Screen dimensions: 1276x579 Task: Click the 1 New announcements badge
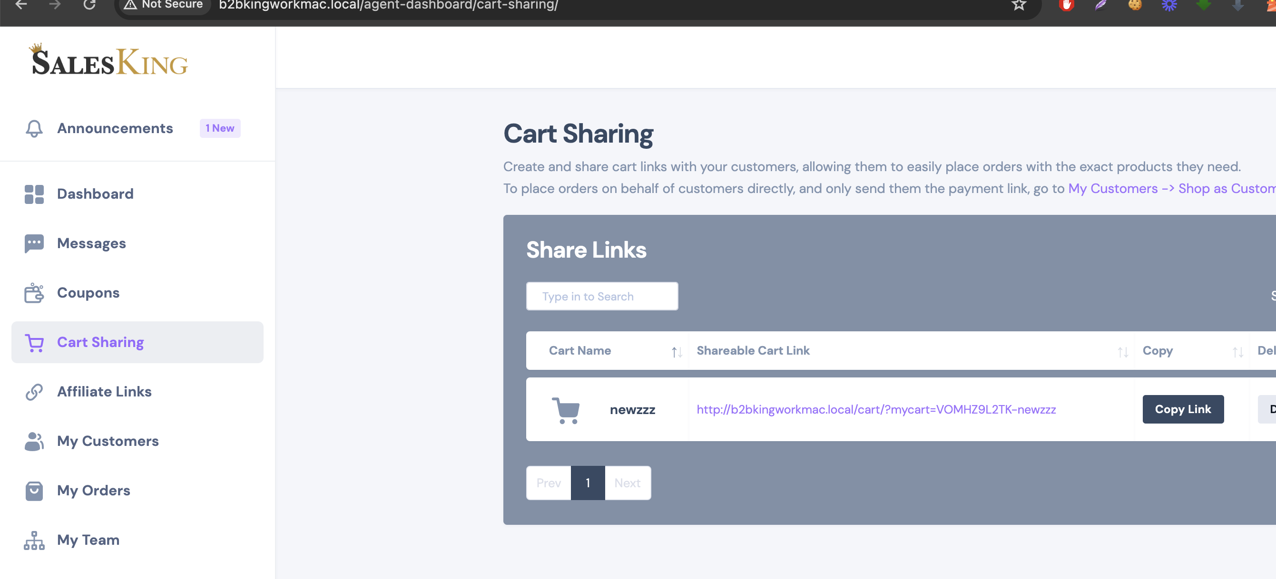220,129
